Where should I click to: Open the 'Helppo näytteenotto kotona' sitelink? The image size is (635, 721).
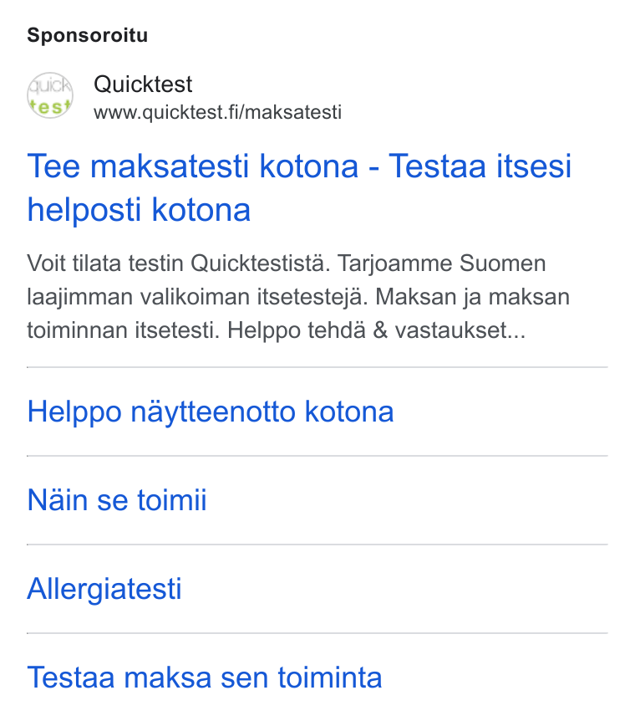[211, 412]
